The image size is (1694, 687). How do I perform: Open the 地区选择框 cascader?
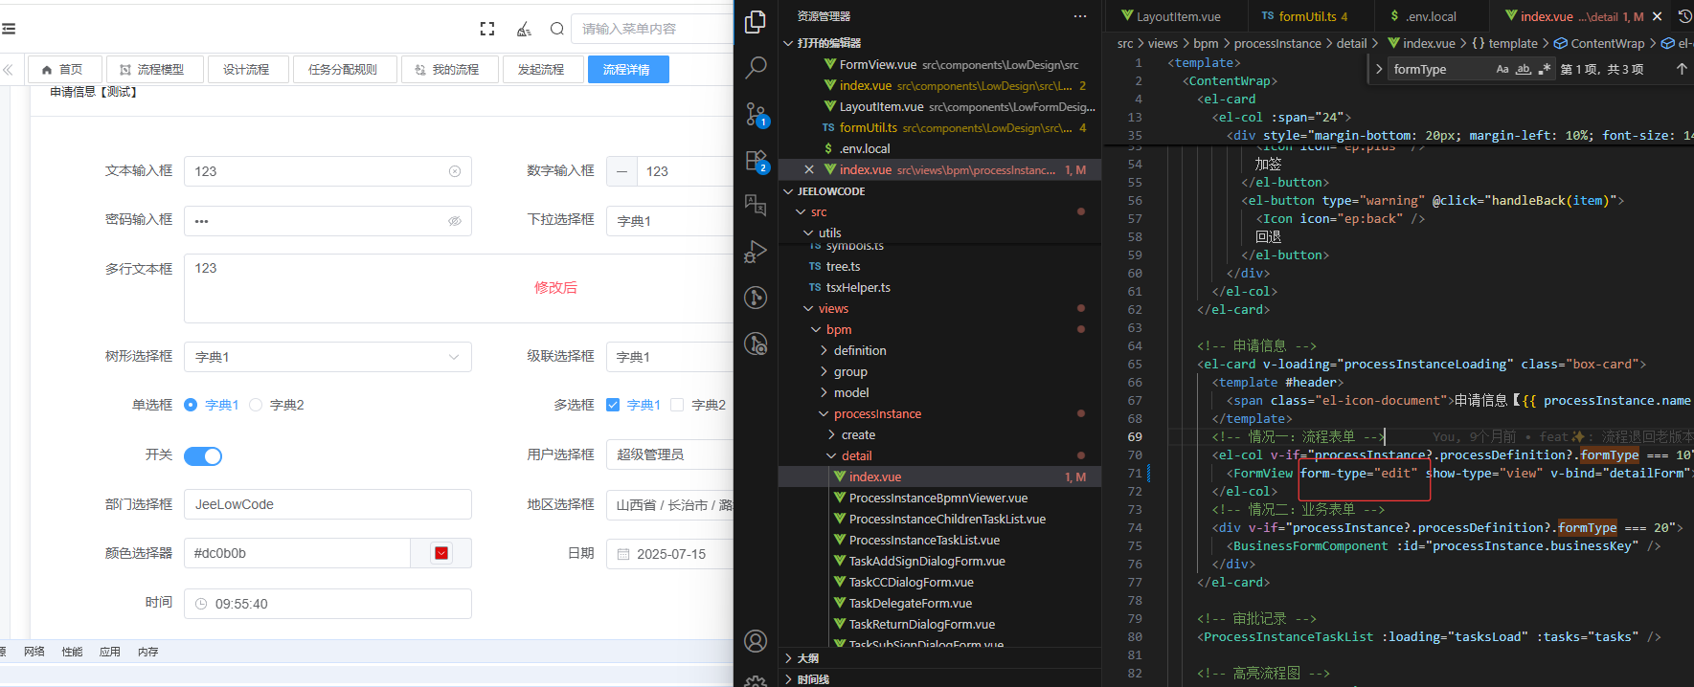pyautogui.click(x=670, y=504)
